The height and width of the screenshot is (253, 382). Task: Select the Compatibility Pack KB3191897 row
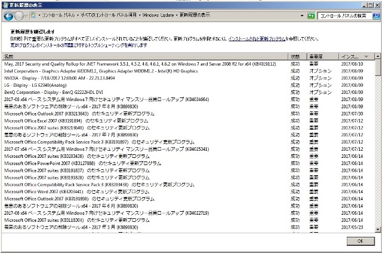(x=188, y=142)
